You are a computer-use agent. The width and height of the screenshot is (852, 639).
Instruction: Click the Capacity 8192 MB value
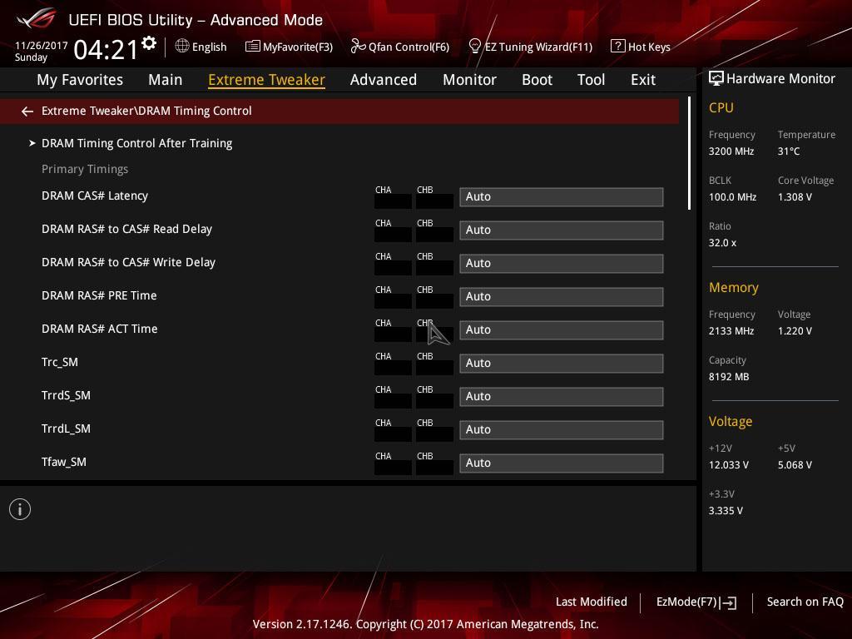click(x=729, y=377)
